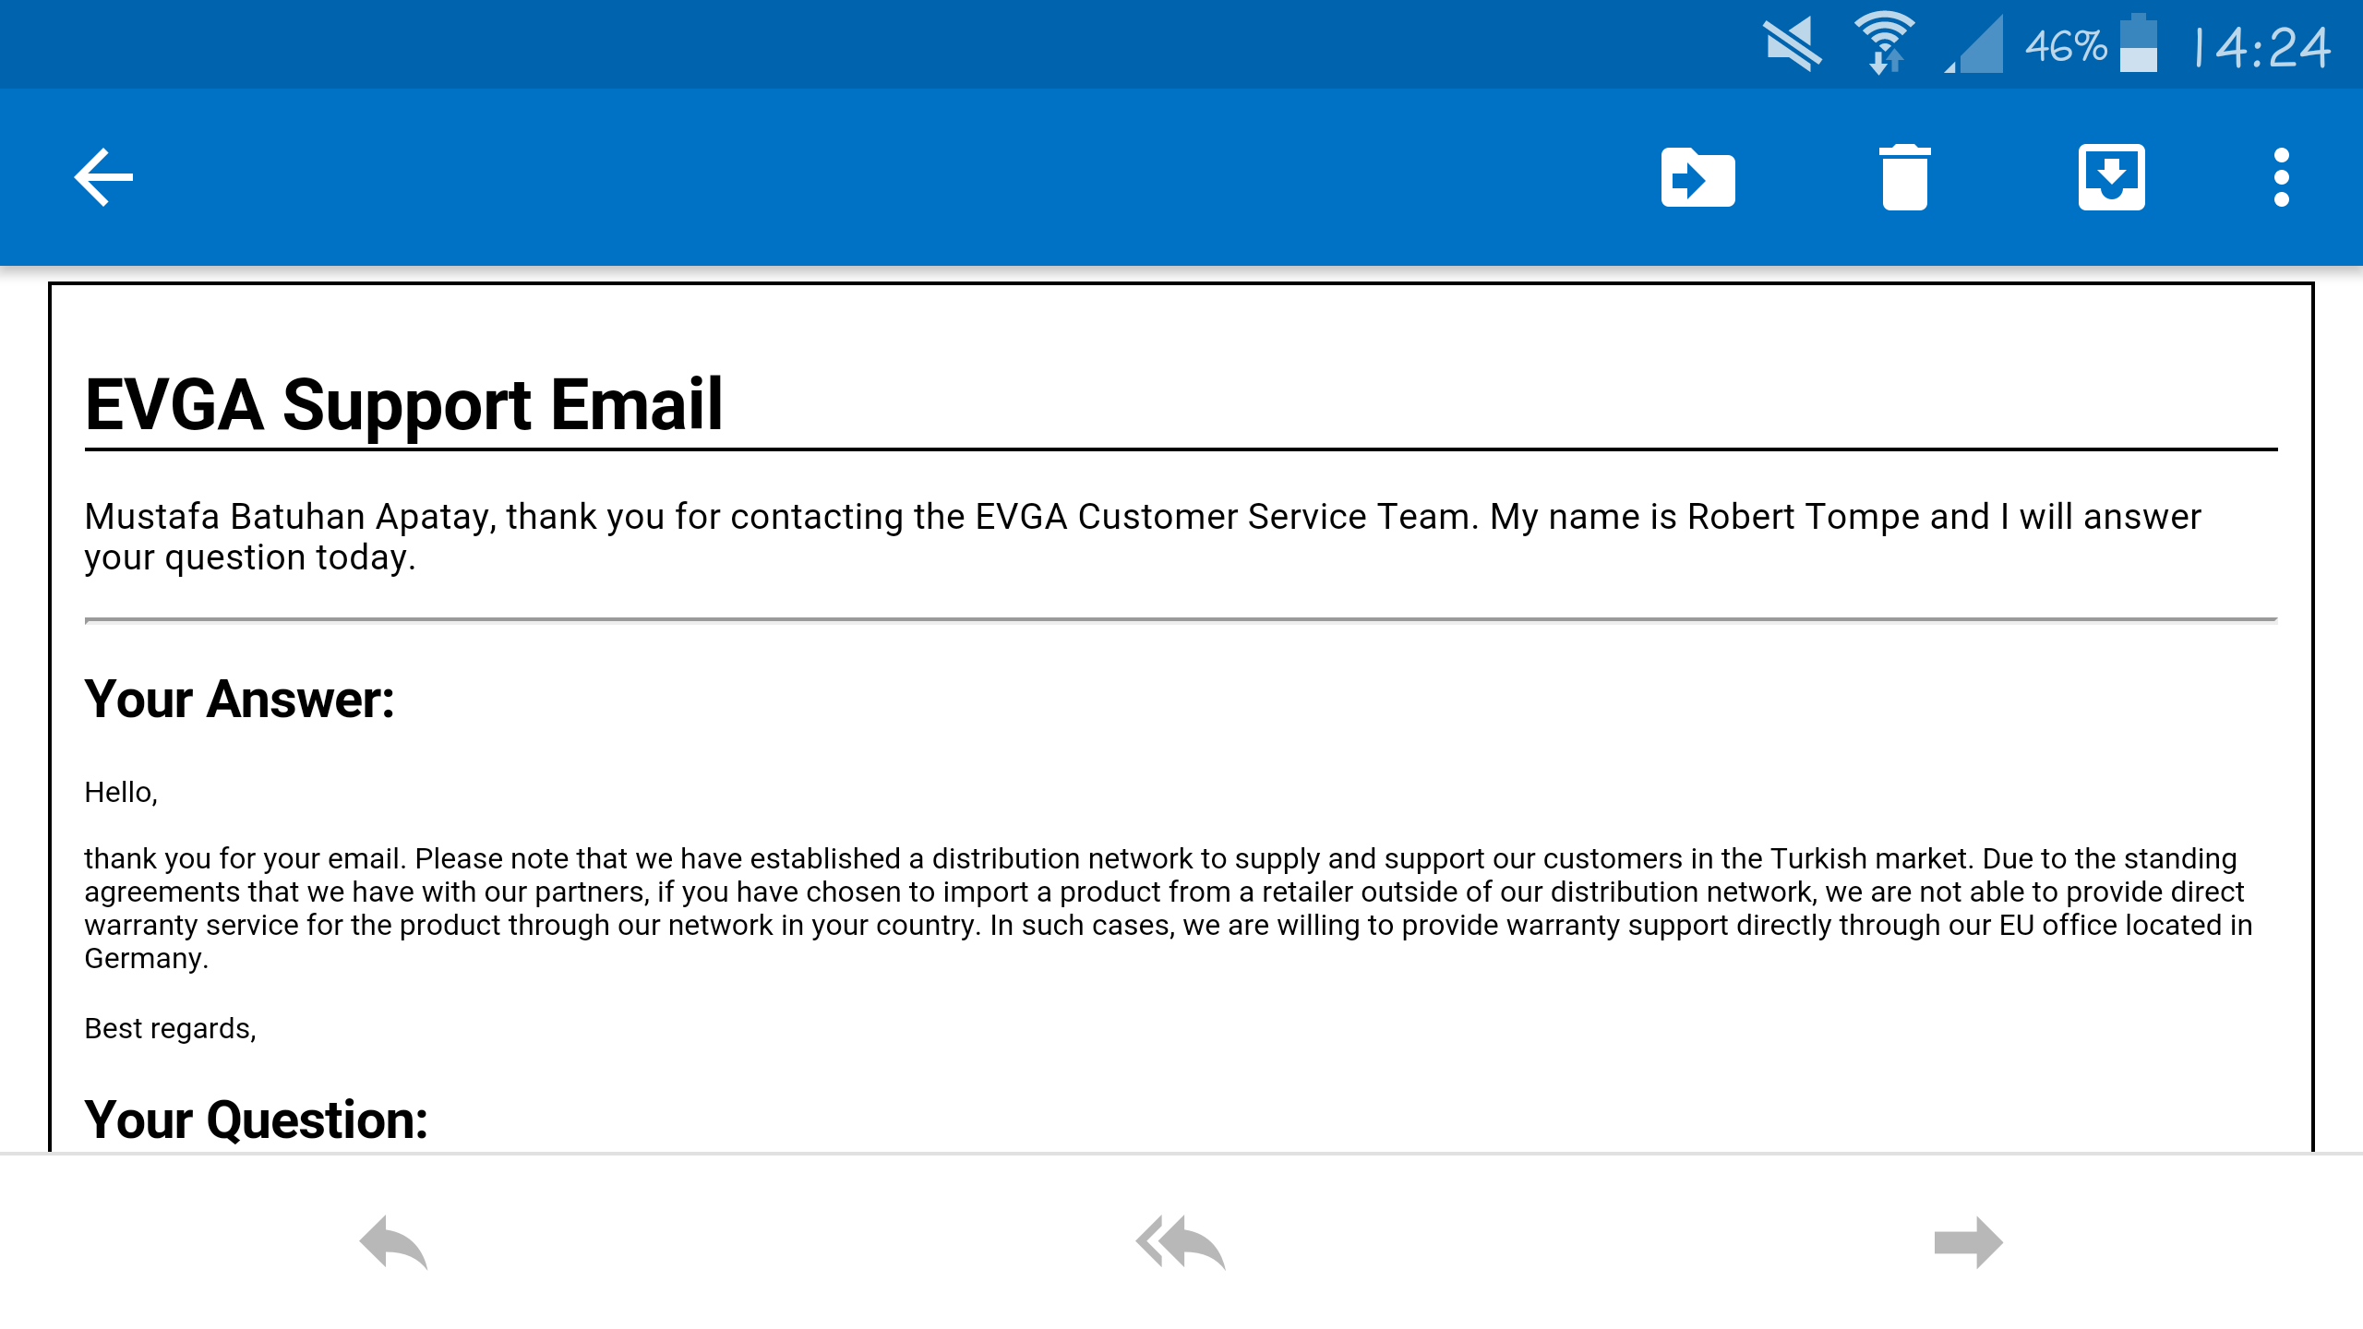Tap the Your Question heading
The image size is (2363, 1329).
click(x=257, y=1120)
